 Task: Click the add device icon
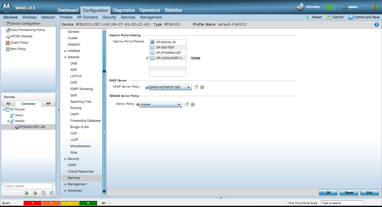(27, 193)
